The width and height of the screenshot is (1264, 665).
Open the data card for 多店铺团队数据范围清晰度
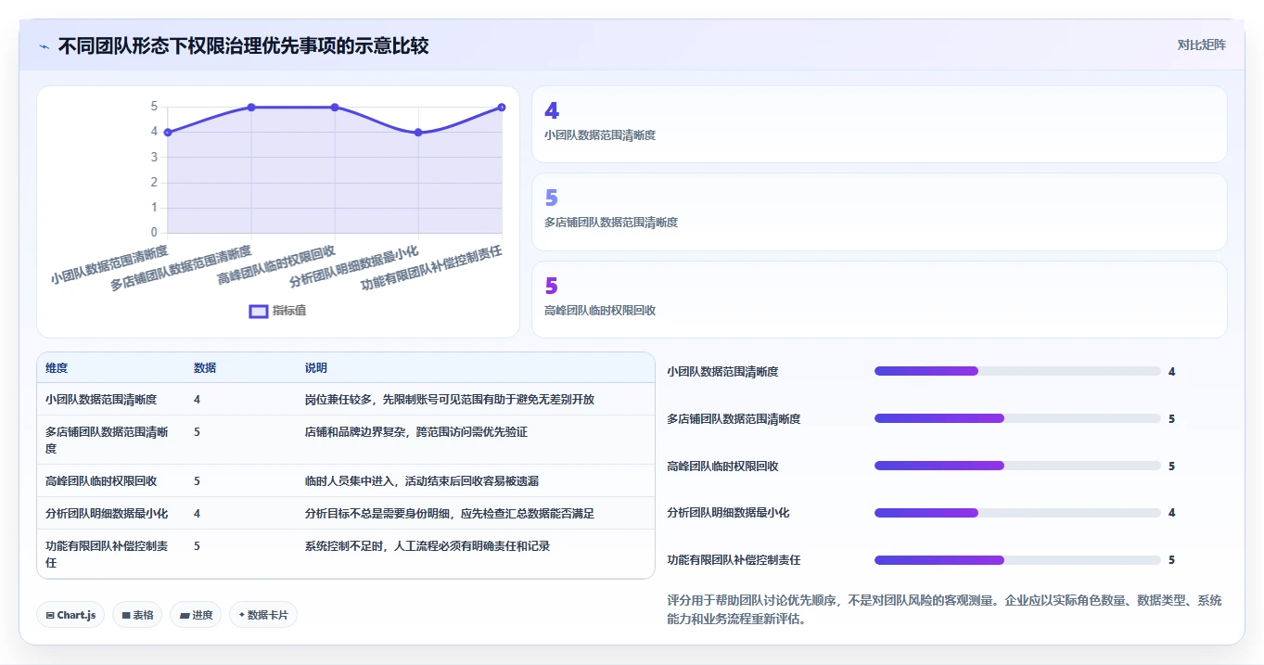(x=879, y=212)
